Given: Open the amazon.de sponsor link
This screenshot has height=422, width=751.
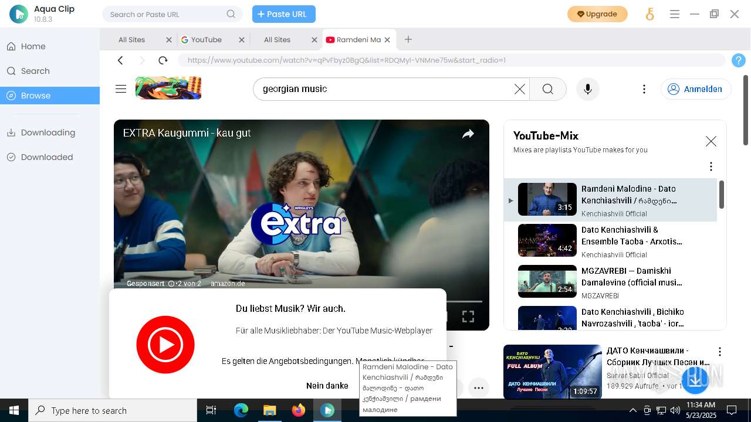Looking at the screenshot, I should [x=228, y=284].
